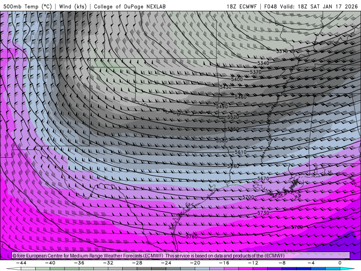Click the 5340 height contour label

coord(263,63)
